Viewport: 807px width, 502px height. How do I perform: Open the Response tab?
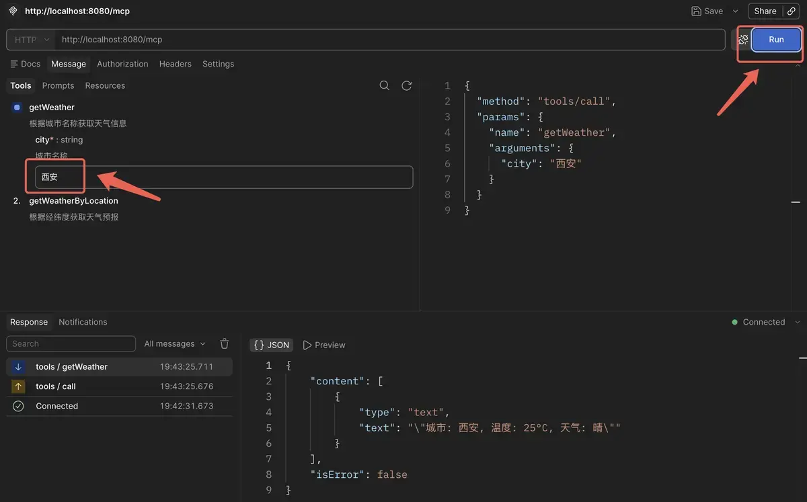click(x=29, y=322)
